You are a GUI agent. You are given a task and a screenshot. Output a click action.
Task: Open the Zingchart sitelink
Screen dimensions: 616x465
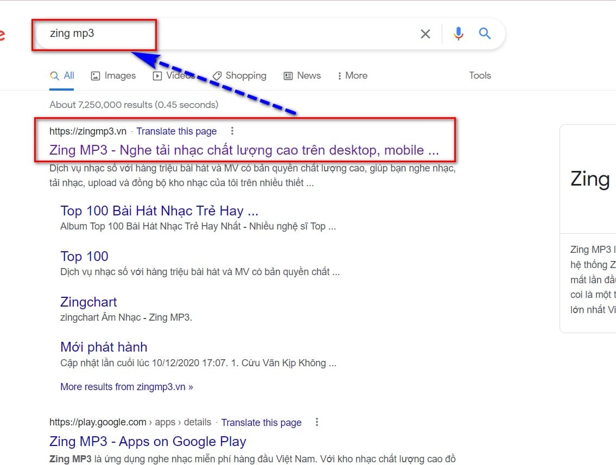point(88,302)
